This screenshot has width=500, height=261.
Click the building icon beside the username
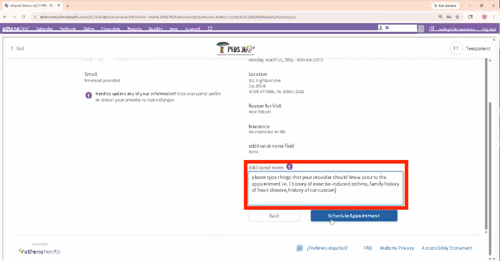pyautogui.click(x=431, y=29)
